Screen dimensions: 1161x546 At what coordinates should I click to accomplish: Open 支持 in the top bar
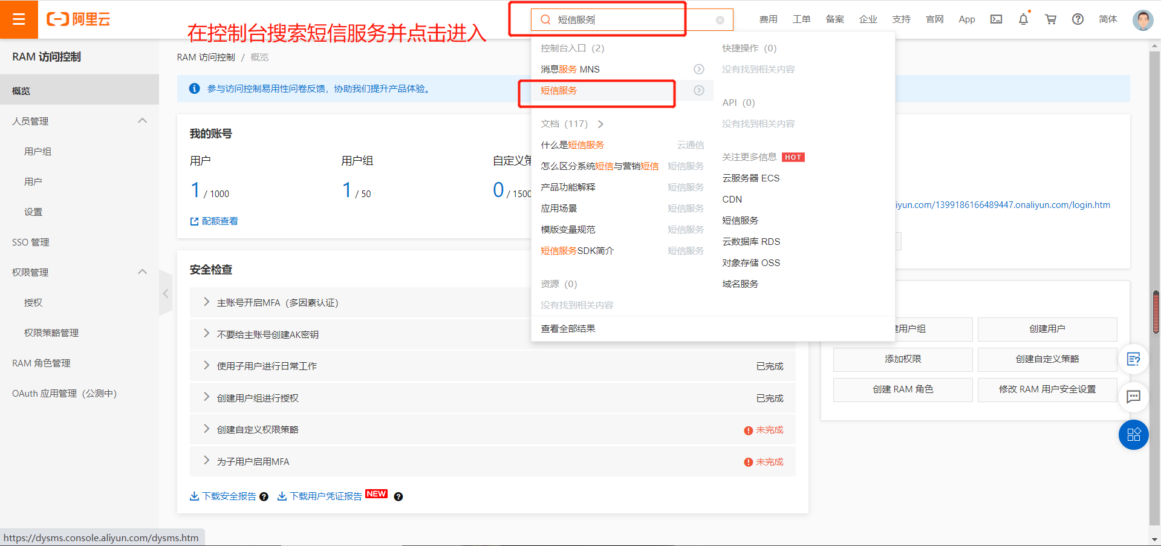point(901,19)
